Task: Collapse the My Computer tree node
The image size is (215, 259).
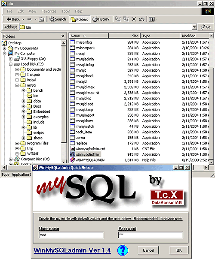Action: tap(4, 54)
